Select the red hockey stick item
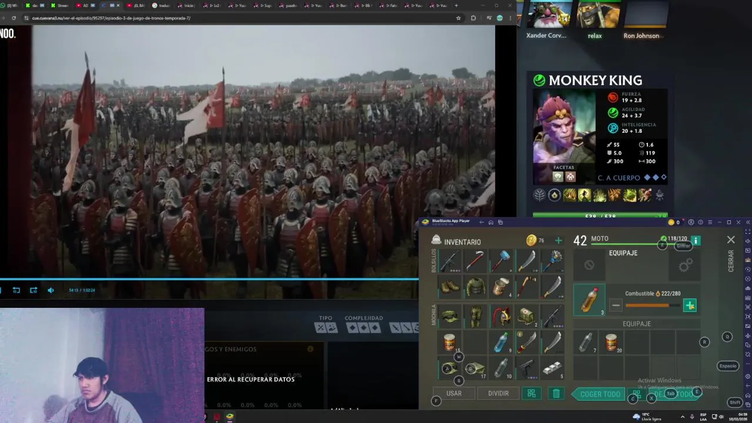This screenshot has width=752, height=423. pos(527,287)
